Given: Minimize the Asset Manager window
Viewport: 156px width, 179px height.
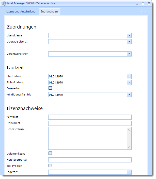Looking at the screenshot, I should [137, 4].
